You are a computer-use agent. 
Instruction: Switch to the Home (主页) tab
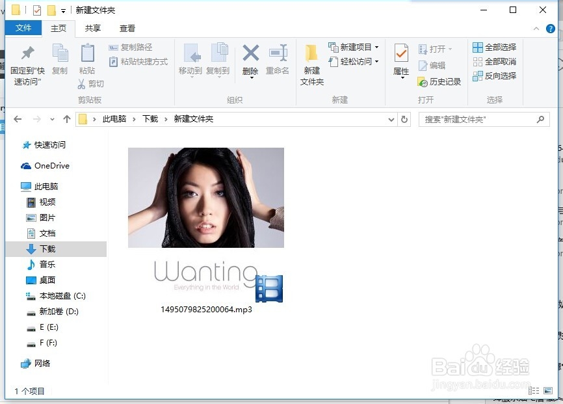coord(59,29)
